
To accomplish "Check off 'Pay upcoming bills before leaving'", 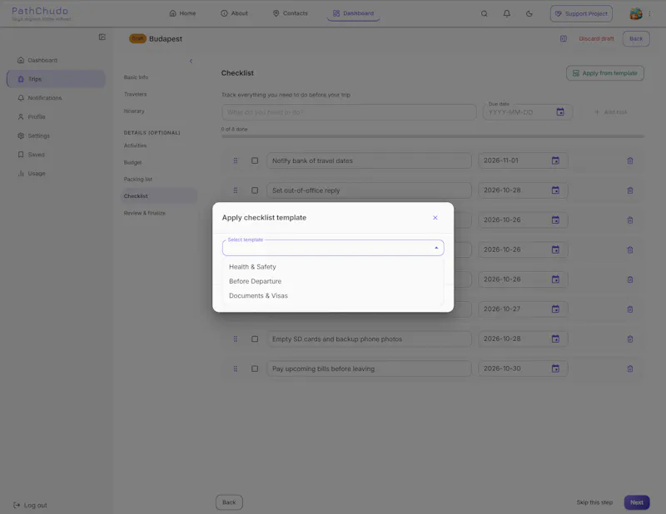I will tap(255, 368).
